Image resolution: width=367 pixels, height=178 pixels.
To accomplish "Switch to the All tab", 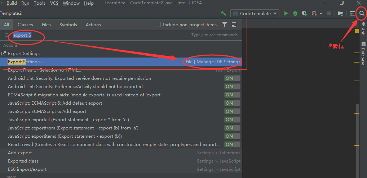I will tap(6, 24).
